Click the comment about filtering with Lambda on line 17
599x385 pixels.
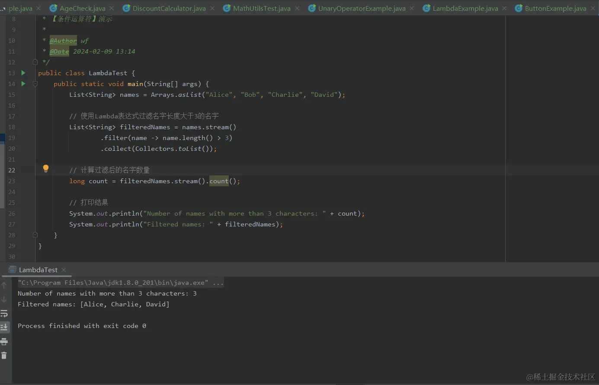tap(144, 116)
